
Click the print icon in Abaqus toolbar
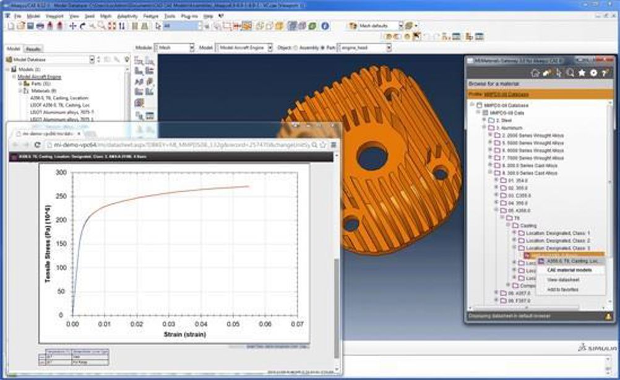[40, 26]
